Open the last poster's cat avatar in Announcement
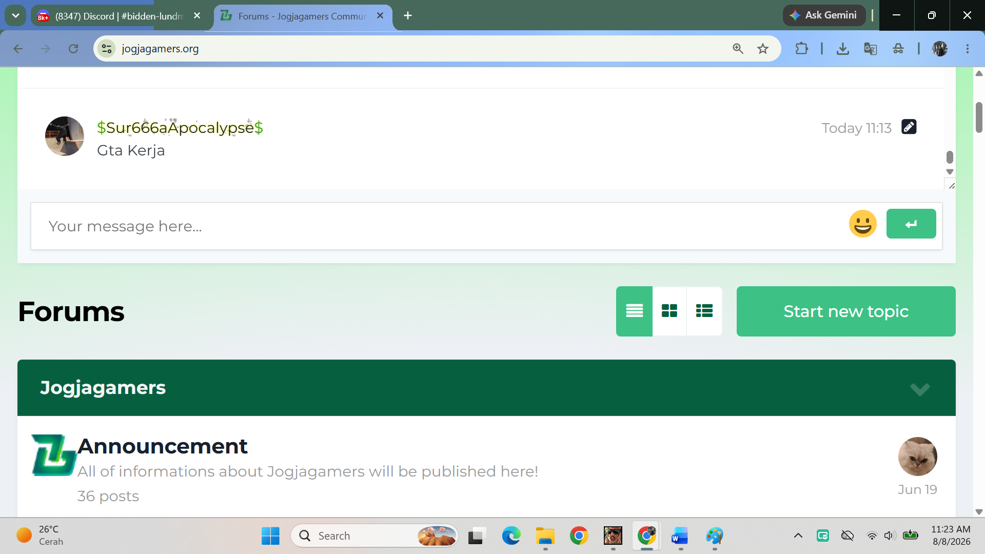Screen dimensions: 985x554 click(x=917, y=457)
